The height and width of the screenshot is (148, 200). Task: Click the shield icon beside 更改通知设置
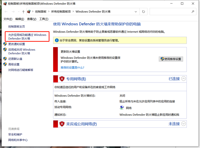point(5,44)
